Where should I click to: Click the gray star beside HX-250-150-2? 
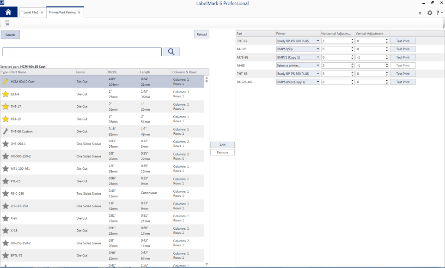click(x=6, y=243)
